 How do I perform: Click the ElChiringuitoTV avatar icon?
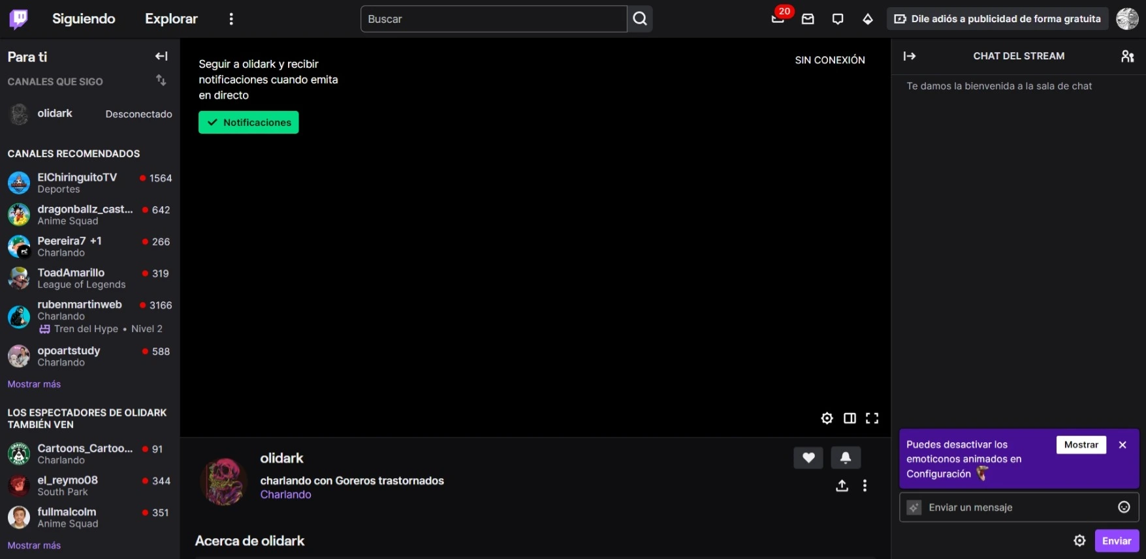[x=19, y=183]
